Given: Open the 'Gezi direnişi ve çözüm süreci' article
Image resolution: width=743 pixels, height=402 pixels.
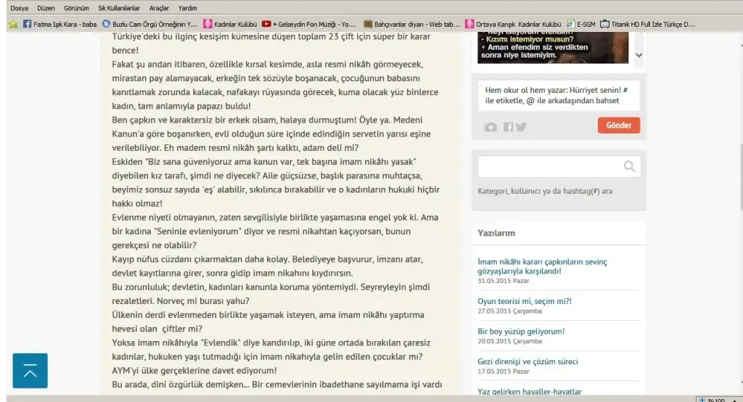Looking at the screenshot, I should (528, 361).
